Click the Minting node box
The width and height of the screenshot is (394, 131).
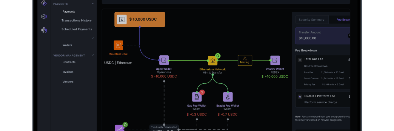(245, 60)
